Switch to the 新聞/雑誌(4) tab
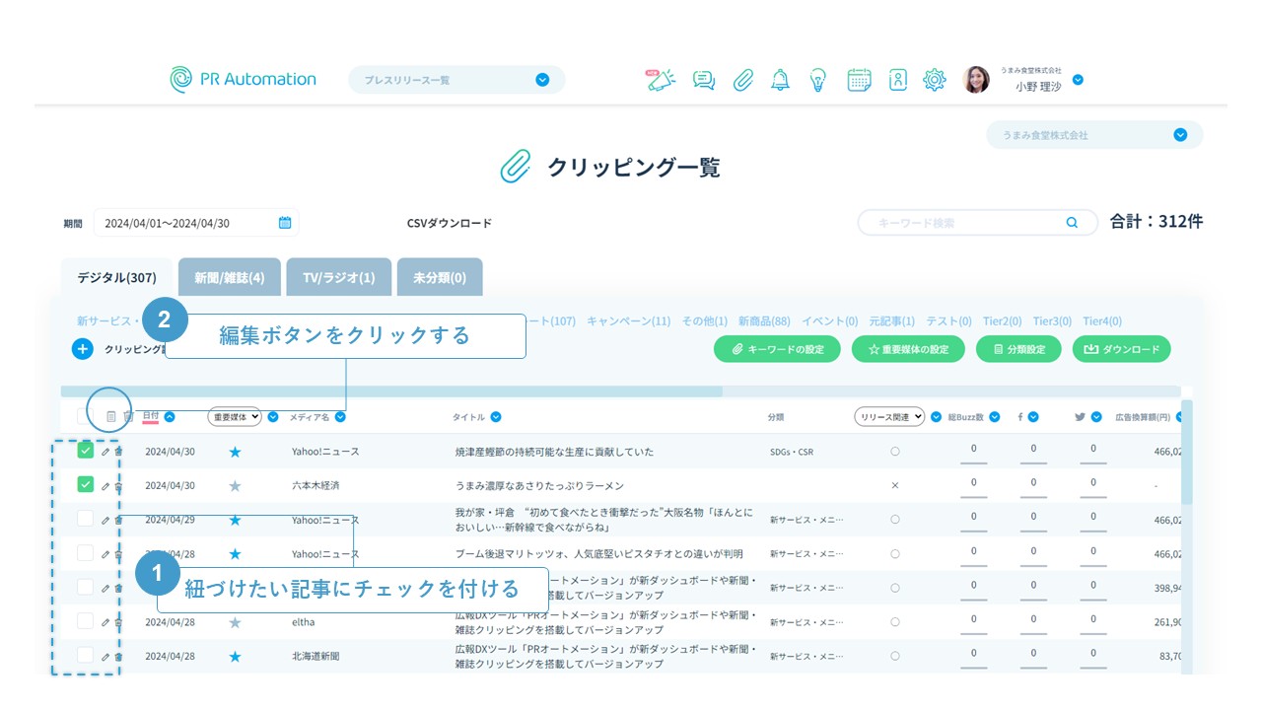Screen dimensions: 1262x710 229,278
